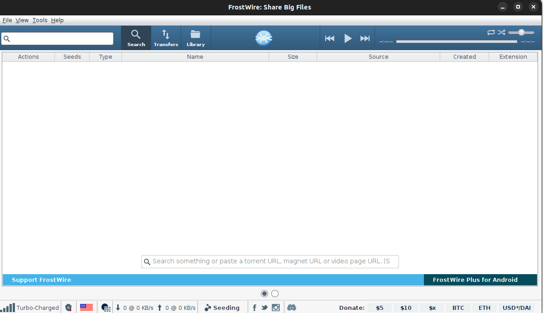
Task: Open the File menu
Action: point(7,20)
